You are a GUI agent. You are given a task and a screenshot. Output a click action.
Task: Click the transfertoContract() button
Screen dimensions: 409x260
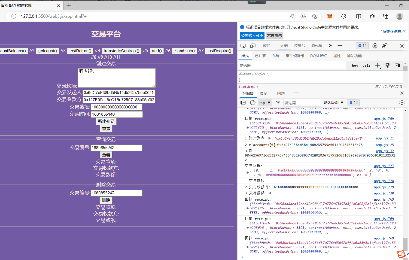tap(122, 51)
